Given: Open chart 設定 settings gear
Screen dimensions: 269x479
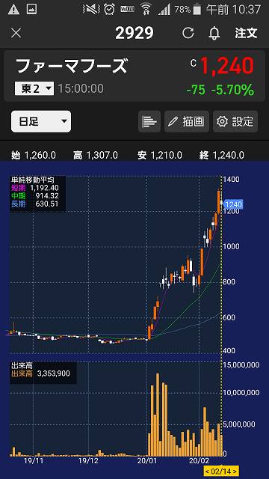Looking at the screenshot, I should click(235, 121).
